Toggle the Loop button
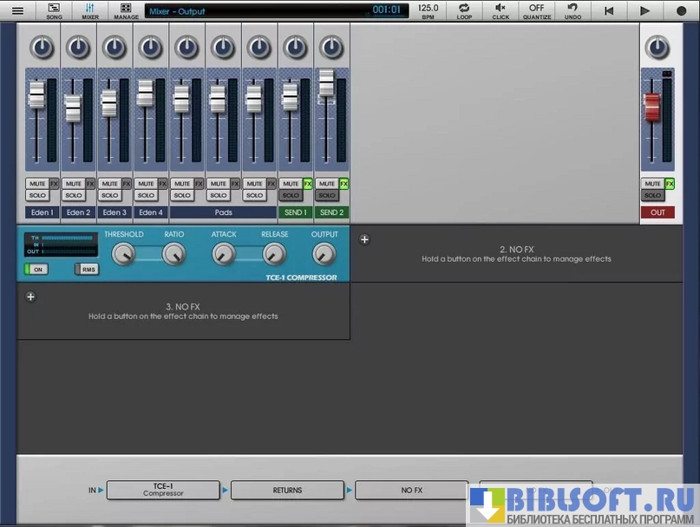700x527 pixels. pos(464,10)
